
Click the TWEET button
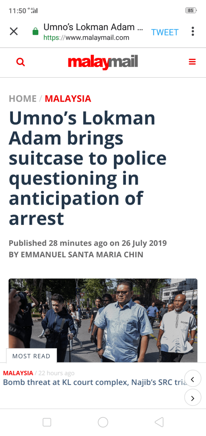click(165, 32)
